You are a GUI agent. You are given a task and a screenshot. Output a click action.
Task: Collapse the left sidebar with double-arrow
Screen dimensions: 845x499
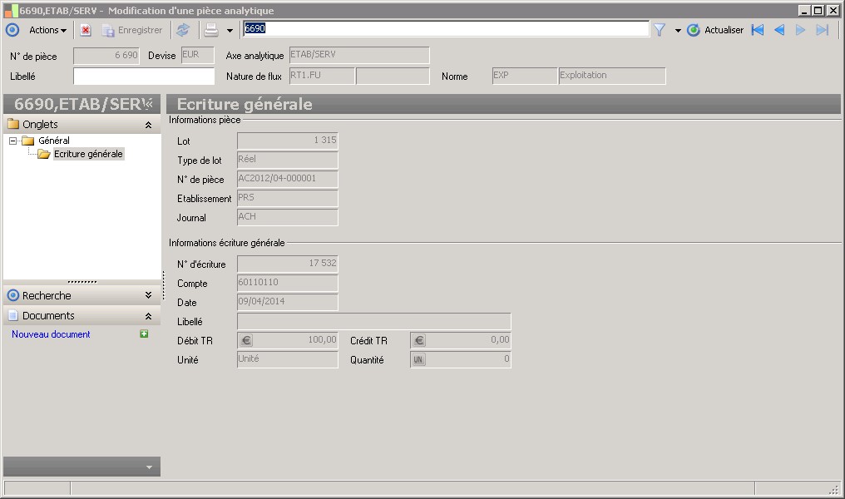(x=147, y=104)
